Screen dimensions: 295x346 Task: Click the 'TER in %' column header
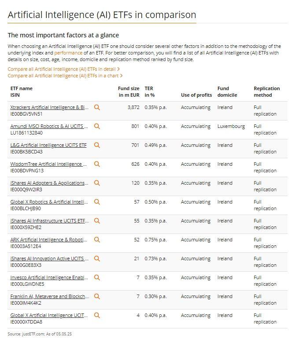point(150,92)
